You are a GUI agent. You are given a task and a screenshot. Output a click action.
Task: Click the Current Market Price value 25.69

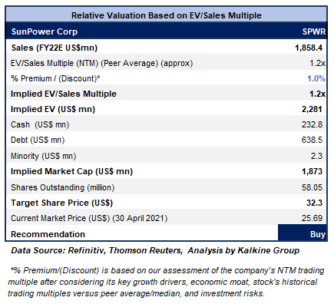pos(312,218)
